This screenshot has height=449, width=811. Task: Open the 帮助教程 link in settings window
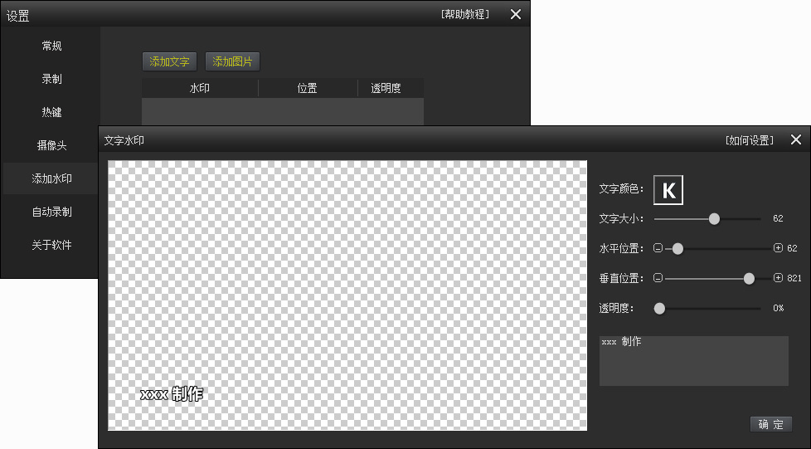pyautogui.click(x=465, y=14)
